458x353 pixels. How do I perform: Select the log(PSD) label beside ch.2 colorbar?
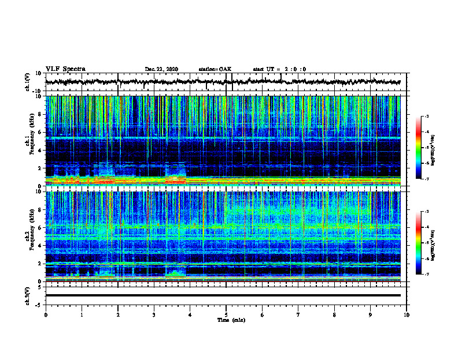click(433, 245)
